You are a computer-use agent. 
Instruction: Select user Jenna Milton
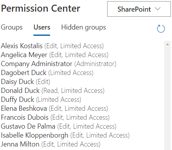click(x=50, y=144)
